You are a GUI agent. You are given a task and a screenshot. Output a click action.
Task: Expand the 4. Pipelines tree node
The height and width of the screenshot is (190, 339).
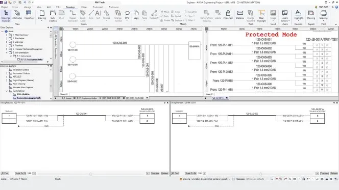[x=7, y=45]
